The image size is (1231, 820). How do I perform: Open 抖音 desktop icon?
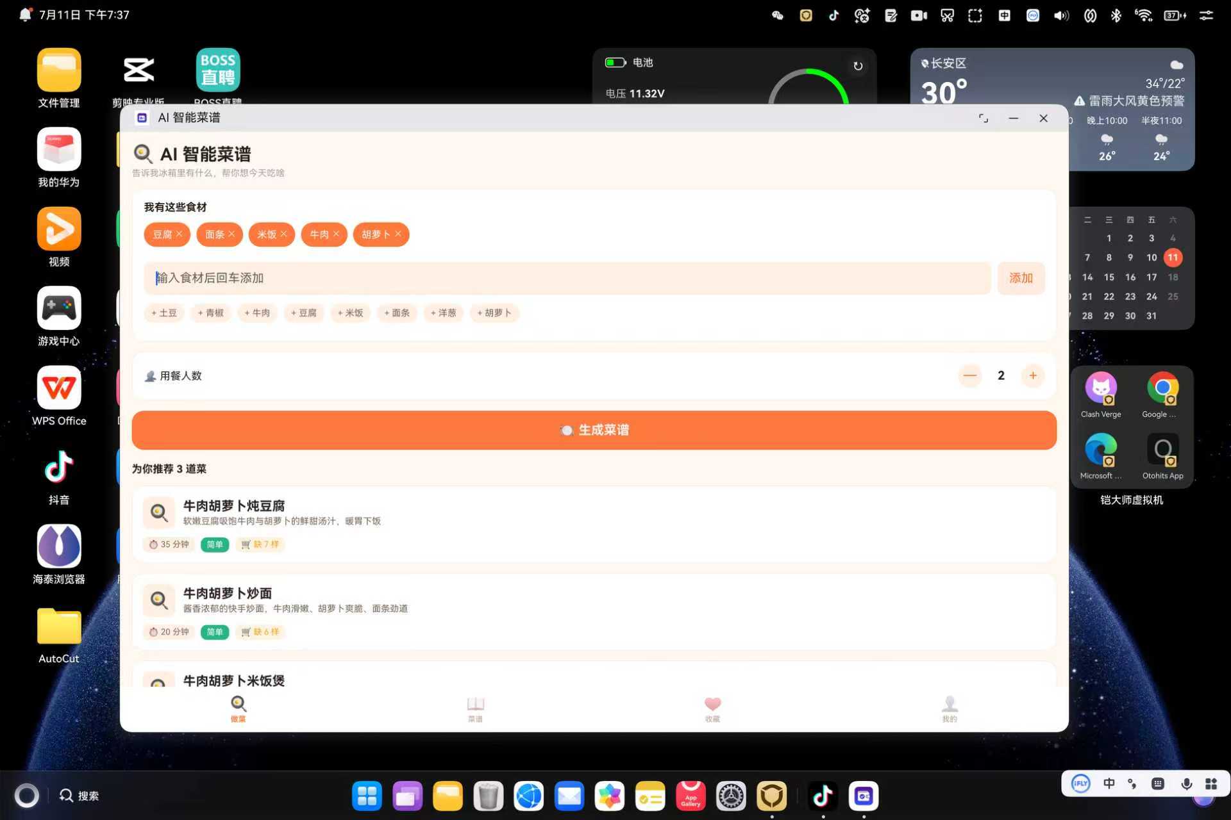coord(59,475)
